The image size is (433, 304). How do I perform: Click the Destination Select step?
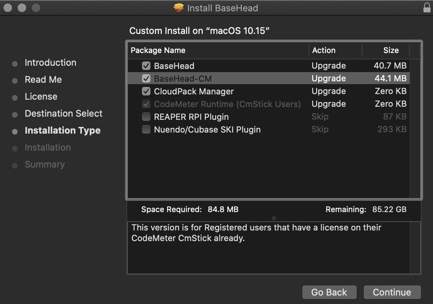point(64,113)
